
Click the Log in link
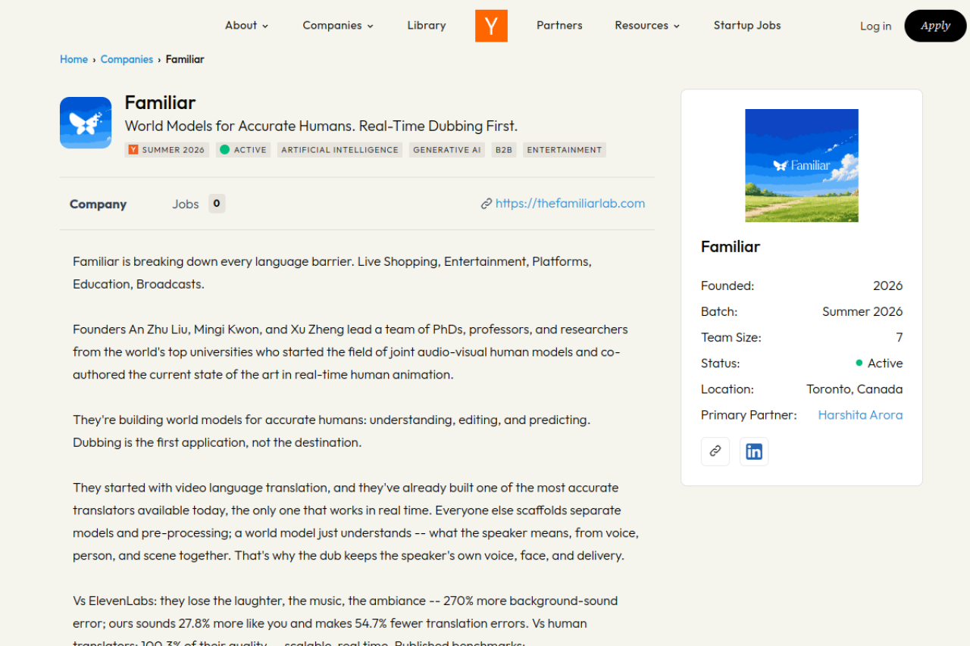tap(875, 26)
